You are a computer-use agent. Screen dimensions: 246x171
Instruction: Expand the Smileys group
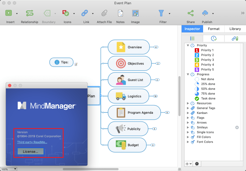tap(188, 127)
